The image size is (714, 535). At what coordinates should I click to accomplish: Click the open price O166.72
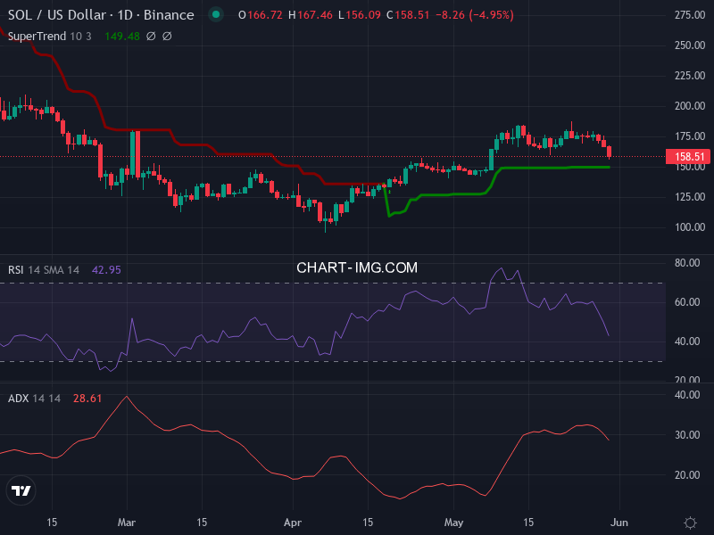click(x=261, y=15)
